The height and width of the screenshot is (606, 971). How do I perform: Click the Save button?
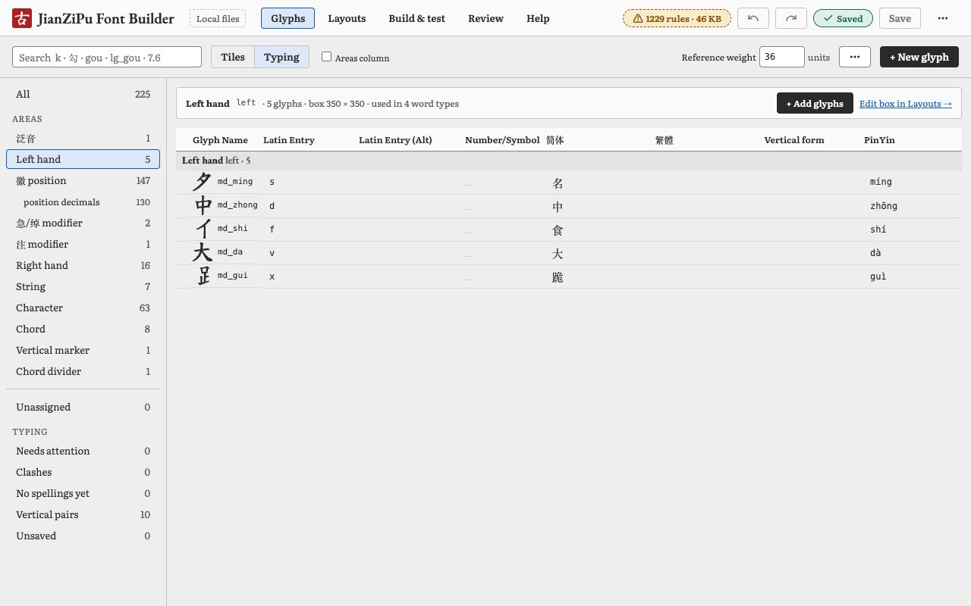tap(900, 18)
